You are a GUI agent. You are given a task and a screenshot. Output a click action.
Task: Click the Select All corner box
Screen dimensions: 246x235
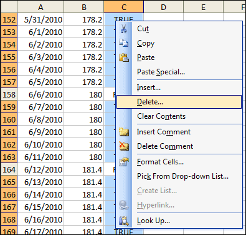pos(9,7)
